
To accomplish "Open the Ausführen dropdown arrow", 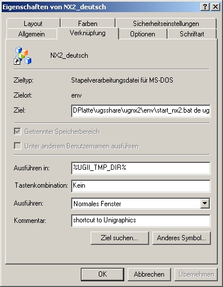I will tap(205, 203).
